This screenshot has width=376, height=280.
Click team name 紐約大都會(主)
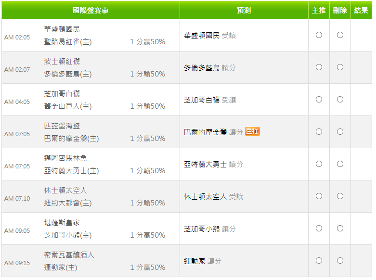[x=68, y=203]
